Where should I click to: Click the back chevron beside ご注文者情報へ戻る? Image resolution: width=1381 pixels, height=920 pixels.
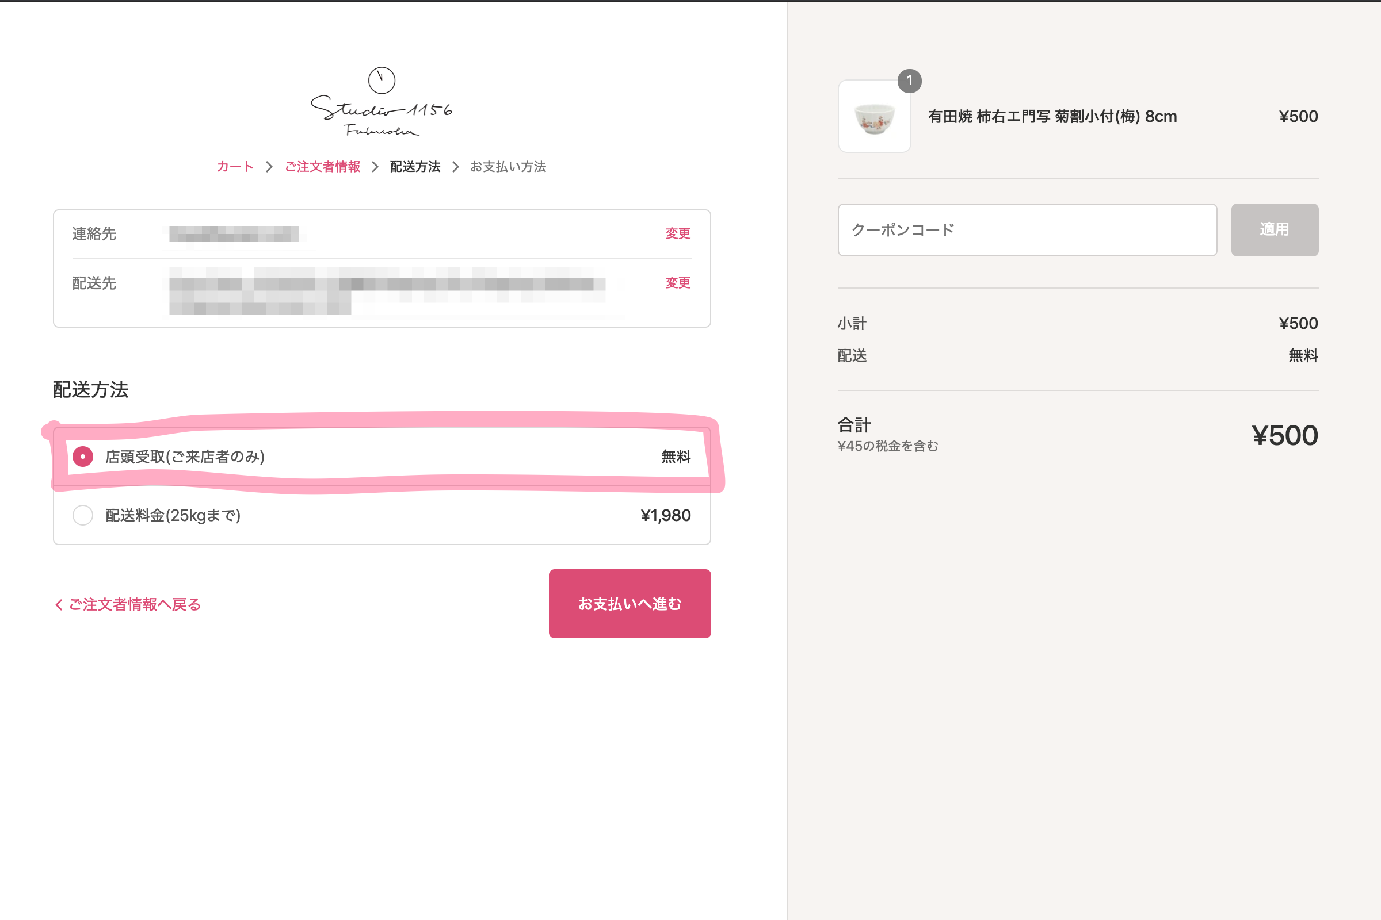tap(58, 604)
